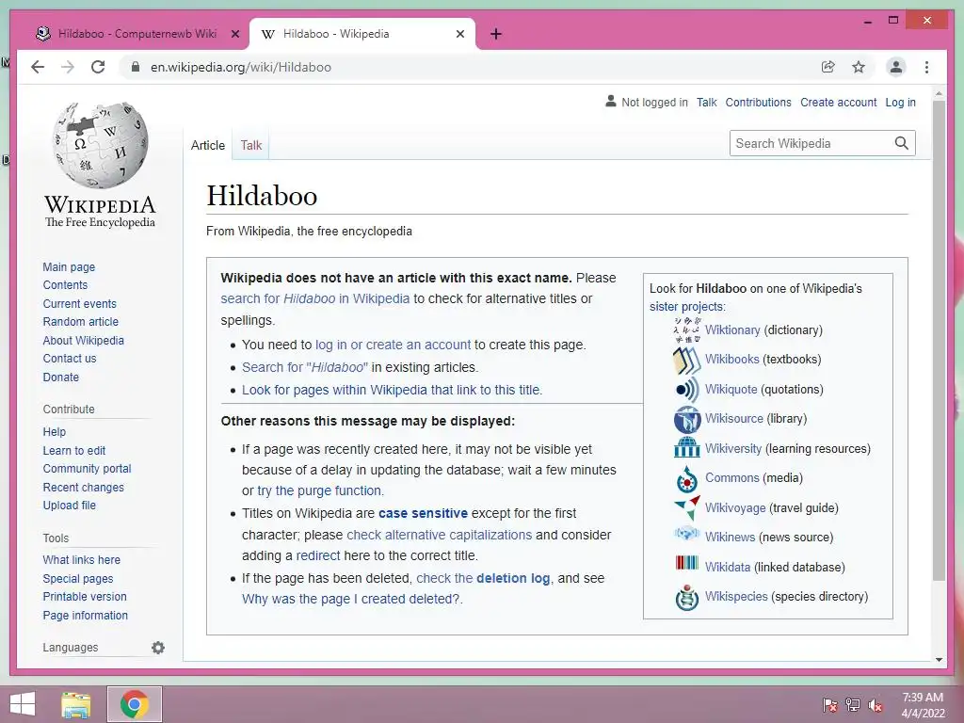The image size is (964, 723).
Task: Open File Explorer from the taskbar
Action: pos(75,704)
